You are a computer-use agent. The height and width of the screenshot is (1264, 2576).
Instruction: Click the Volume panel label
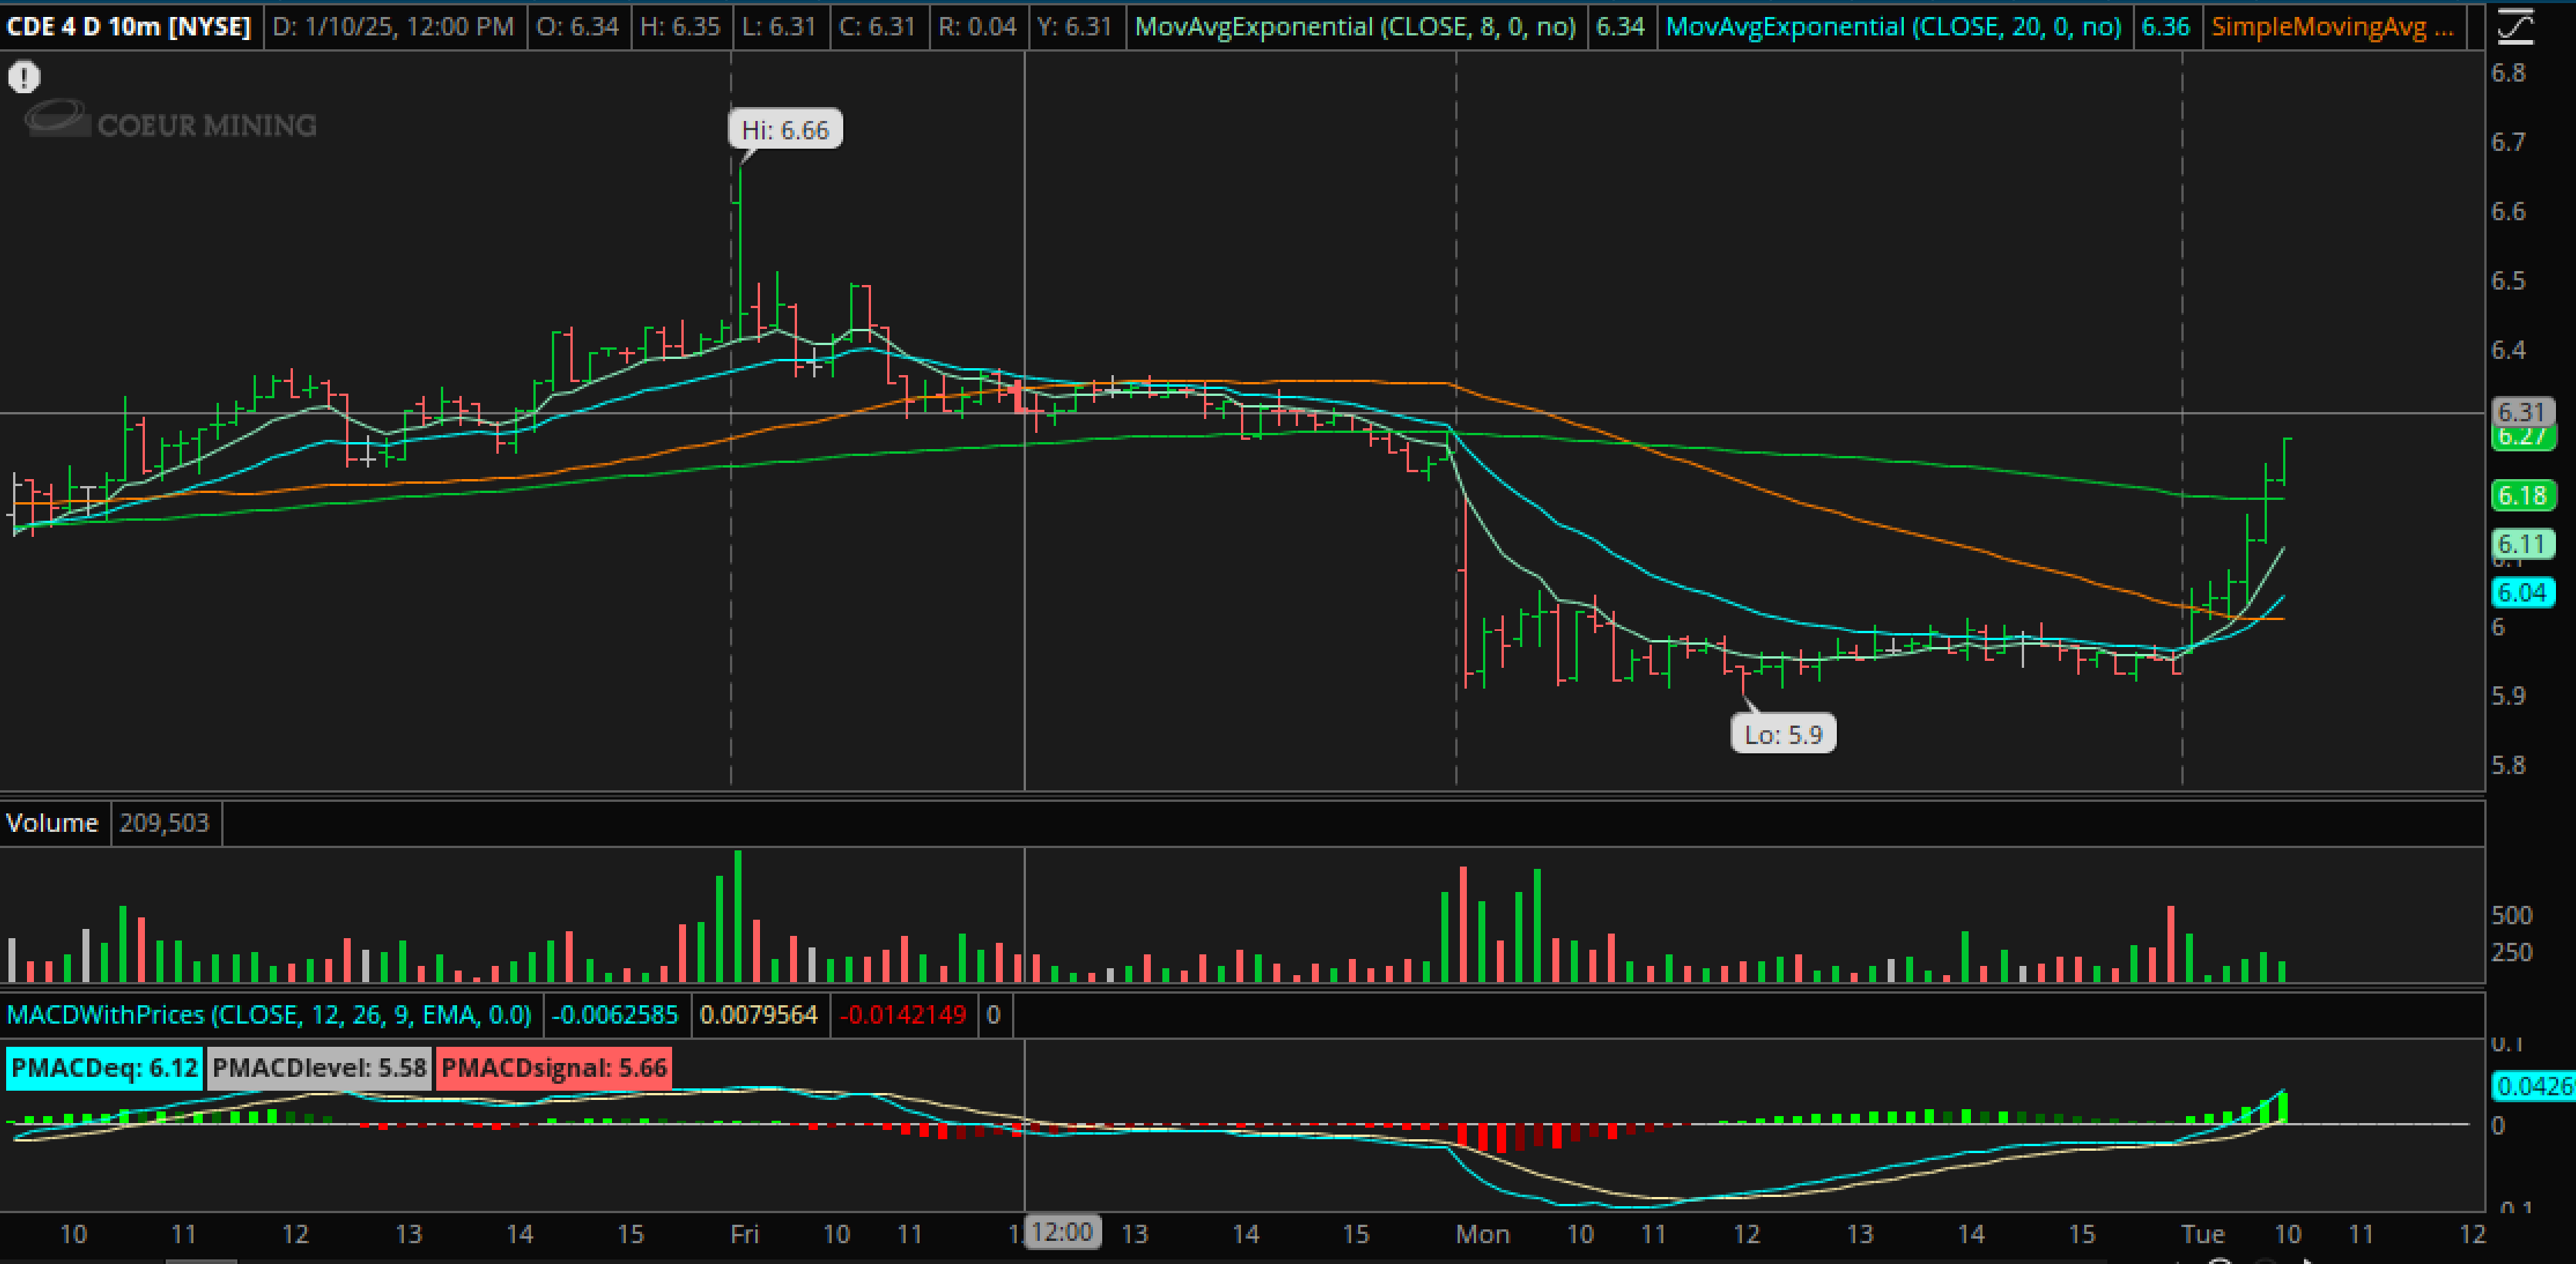coord(52,823)
